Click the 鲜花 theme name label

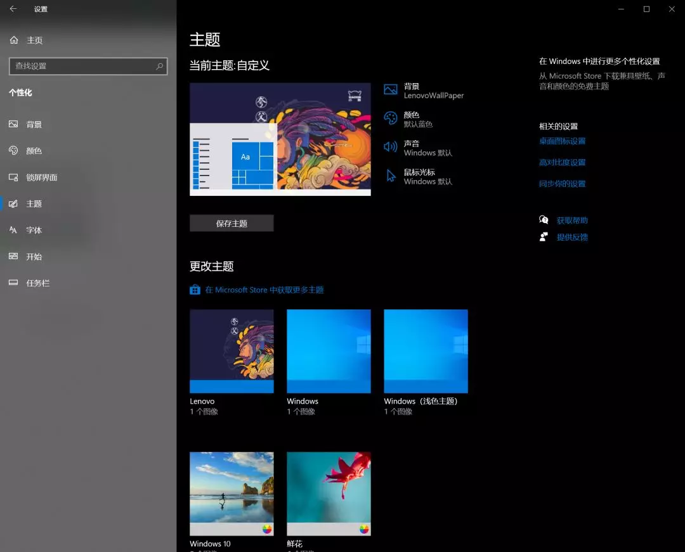coord(294,544)
